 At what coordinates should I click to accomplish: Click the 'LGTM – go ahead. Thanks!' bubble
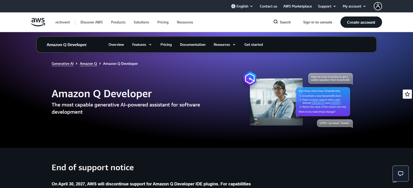[x=335, y=123]
